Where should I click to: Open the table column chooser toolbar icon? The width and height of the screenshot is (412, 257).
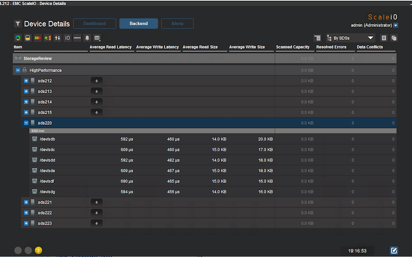97,38
